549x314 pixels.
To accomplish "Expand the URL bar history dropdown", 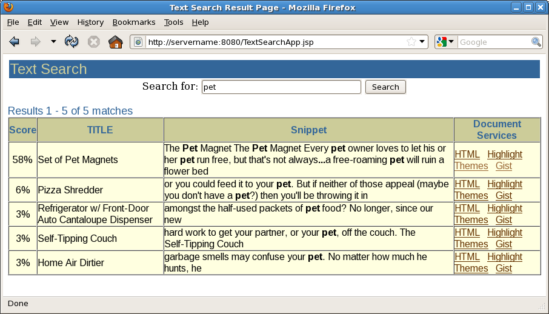I will pyautogui.click(x=422, y=42).
